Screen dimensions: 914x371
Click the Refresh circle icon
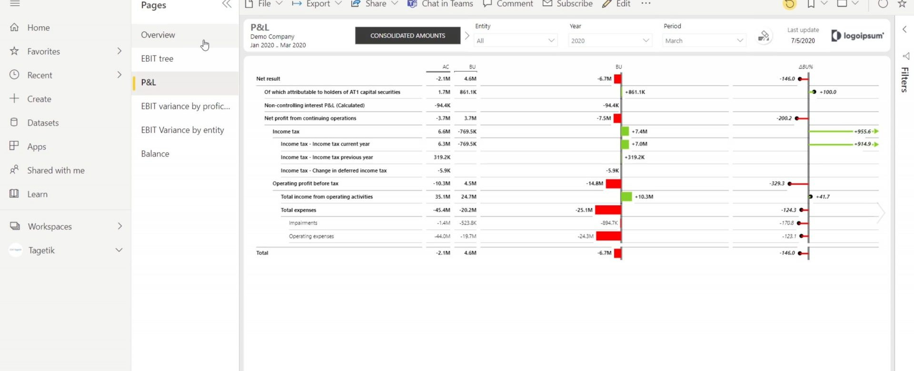coord(883,4)
